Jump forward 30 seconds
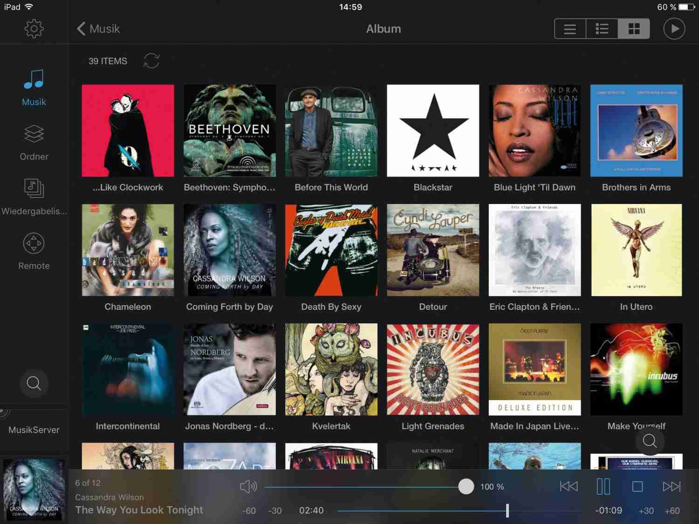Screen dimensions: 699x524 click(646, 511)
